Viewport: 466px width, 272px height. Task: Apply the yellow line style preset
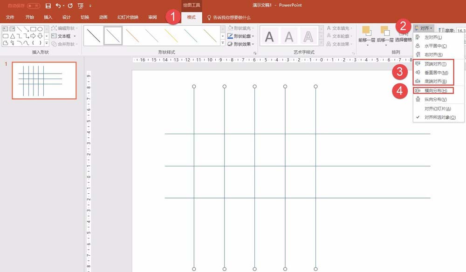point(171,36)
